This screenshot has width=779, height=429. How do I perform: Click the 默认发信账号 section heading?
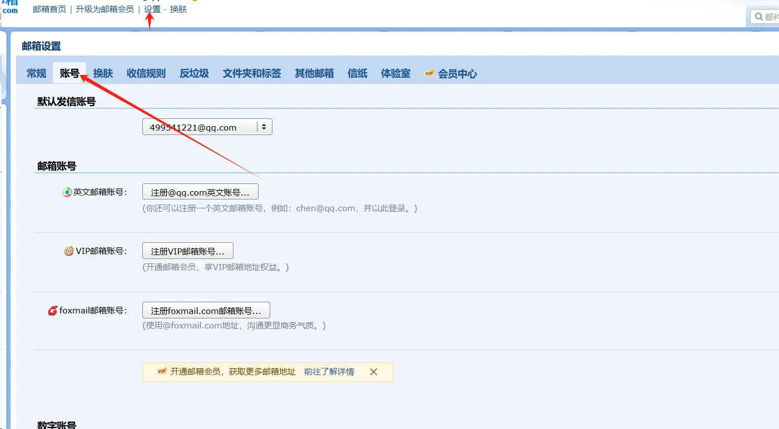coord(67,102)
